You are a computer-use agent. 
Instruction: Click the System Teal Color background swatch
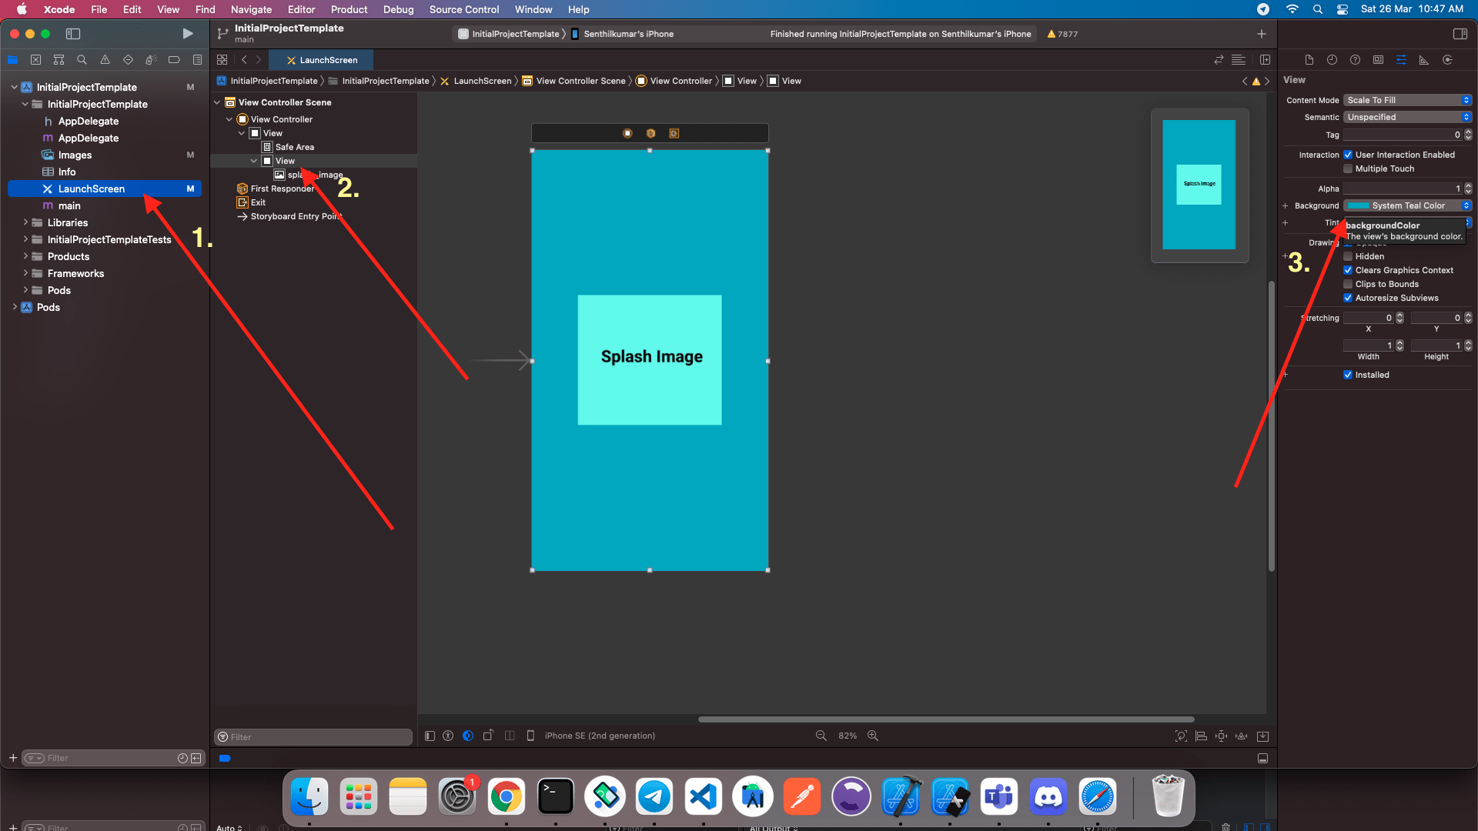(1357, 205)
